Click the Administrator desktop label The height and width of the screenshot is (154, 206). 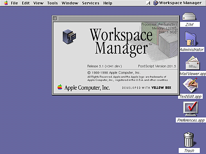coord(192,49)
